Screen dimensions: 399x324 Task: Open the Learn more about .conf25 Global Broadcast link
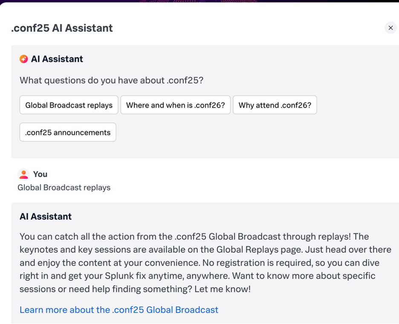coord(119,310)
